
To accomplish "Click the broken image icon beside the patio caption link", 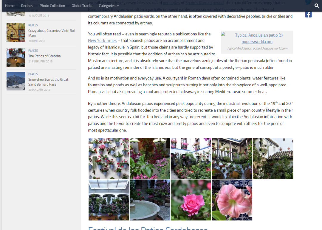I will pyautogui.click(x=223, y=34).
